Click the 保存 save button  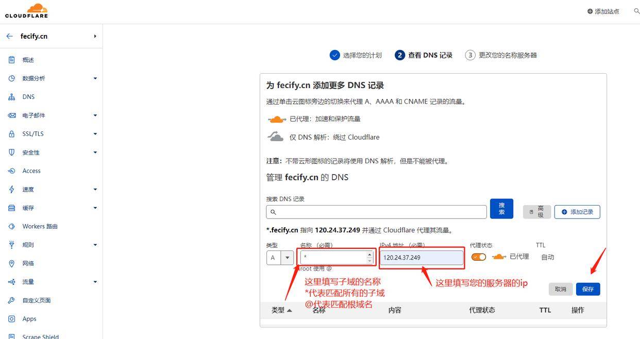[588, 289]
